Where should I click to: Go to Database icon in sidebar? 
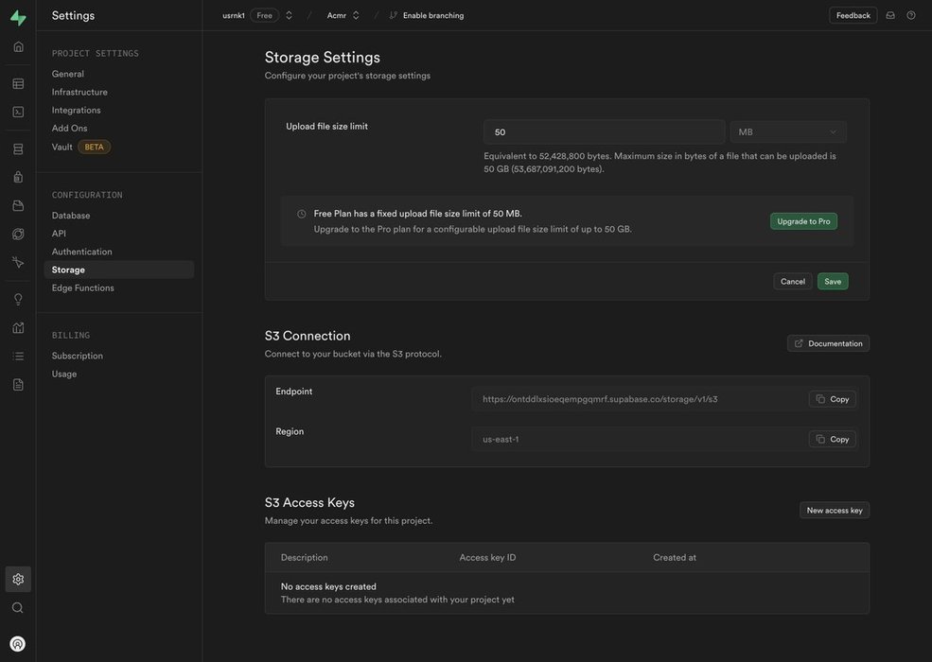18,149
